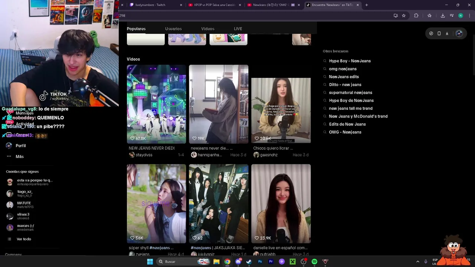
Task: Close the KPOP vs POP YouTube tab
Action: click(240, 5)
